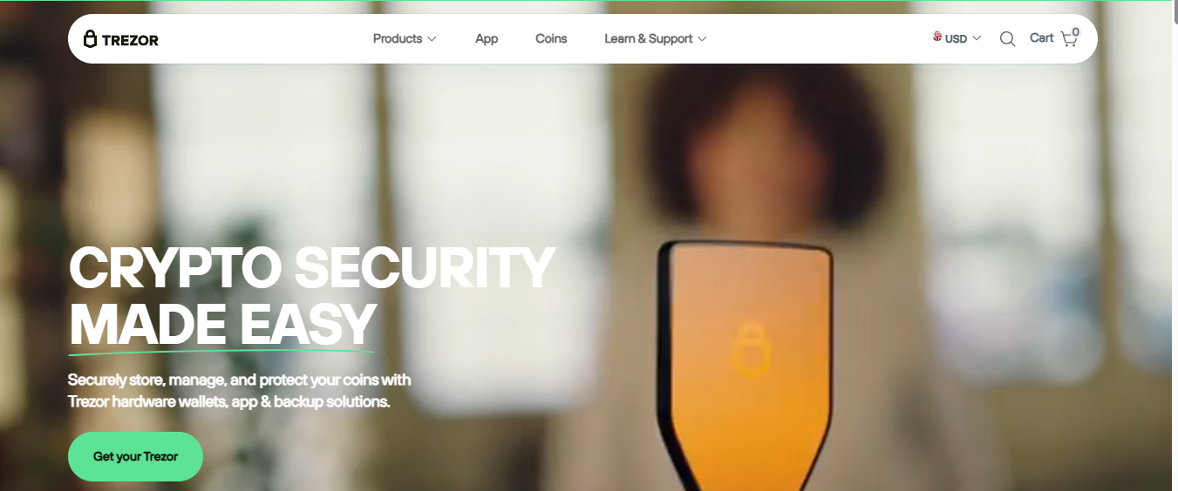Click the Trezor padlock logo icon
Image resolution: width=1178 pixels, height=491 pixels.
pos(90,39)
